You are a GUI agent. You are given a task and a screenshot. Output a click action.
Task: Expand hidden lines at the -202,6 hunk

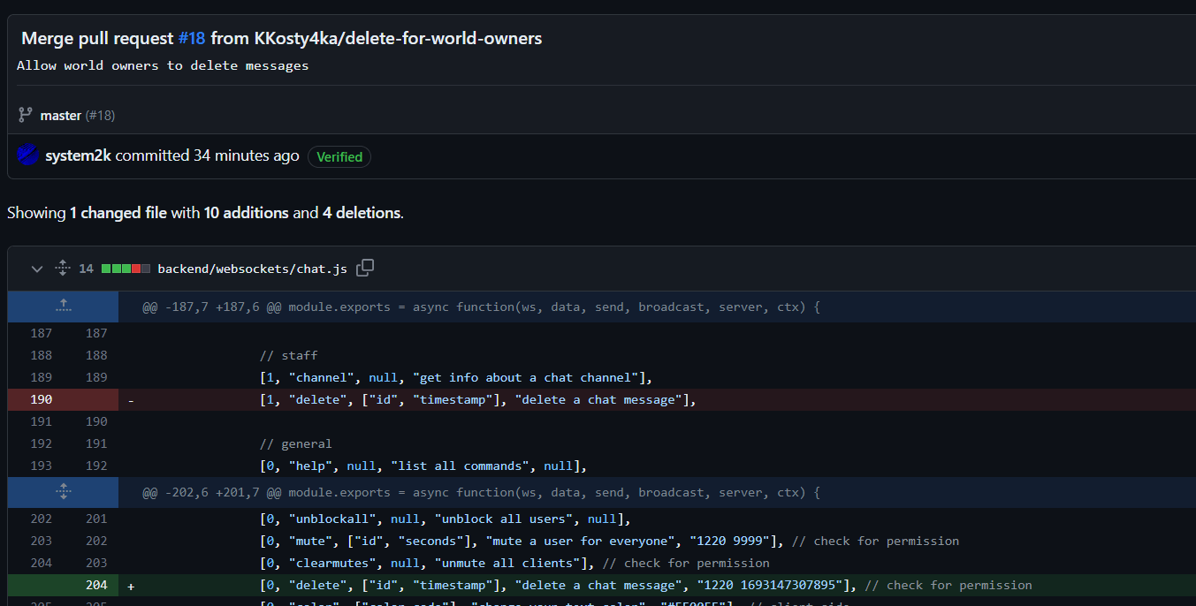(x=63, y=492)
